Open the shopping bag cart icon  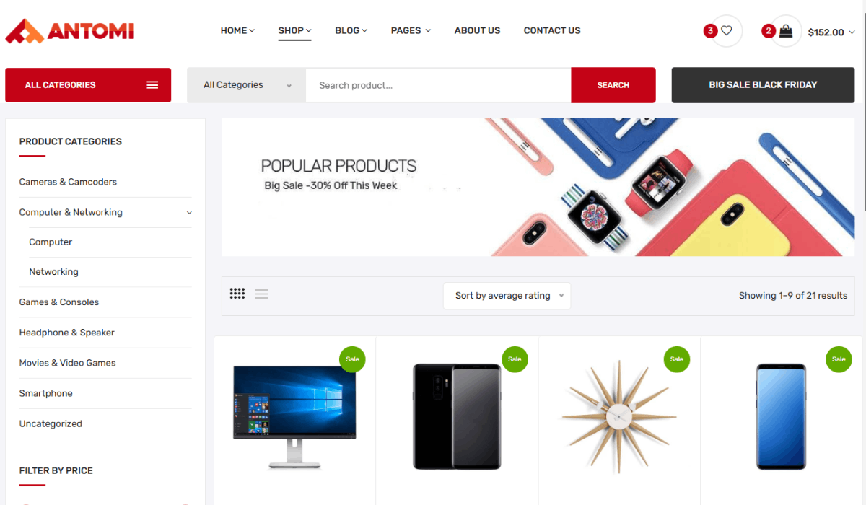(x=786, y=31)
